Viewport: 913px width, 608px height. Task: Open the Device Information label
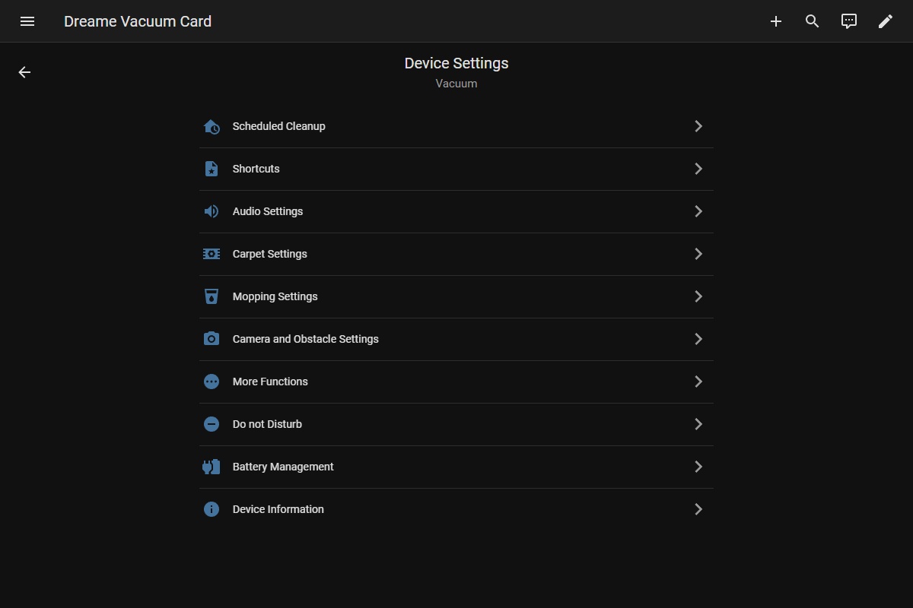click(x=278, y=509)
